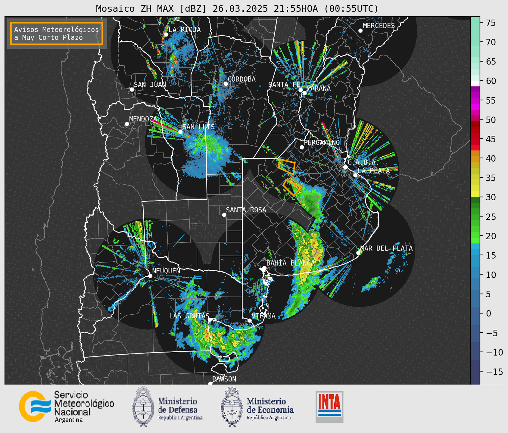Click the INTA logo
This screenshot has width=508, height=433.
(x=329, y=407)
